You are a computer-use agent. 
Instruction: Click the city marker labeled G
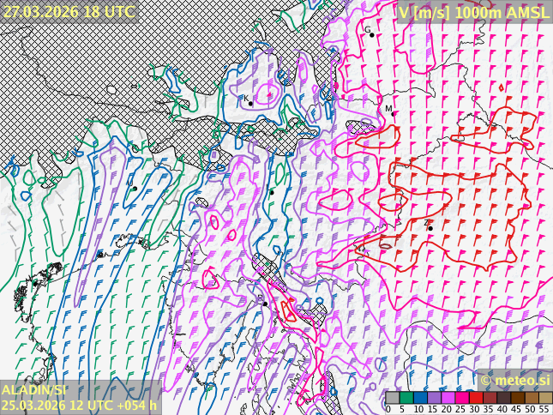click(371, 34)
